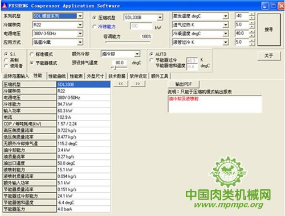This screenshot has width=285, height=216.
Task: Decrease liquid subcooling 5.0 spinner down arrow
Action: point(252,44)
